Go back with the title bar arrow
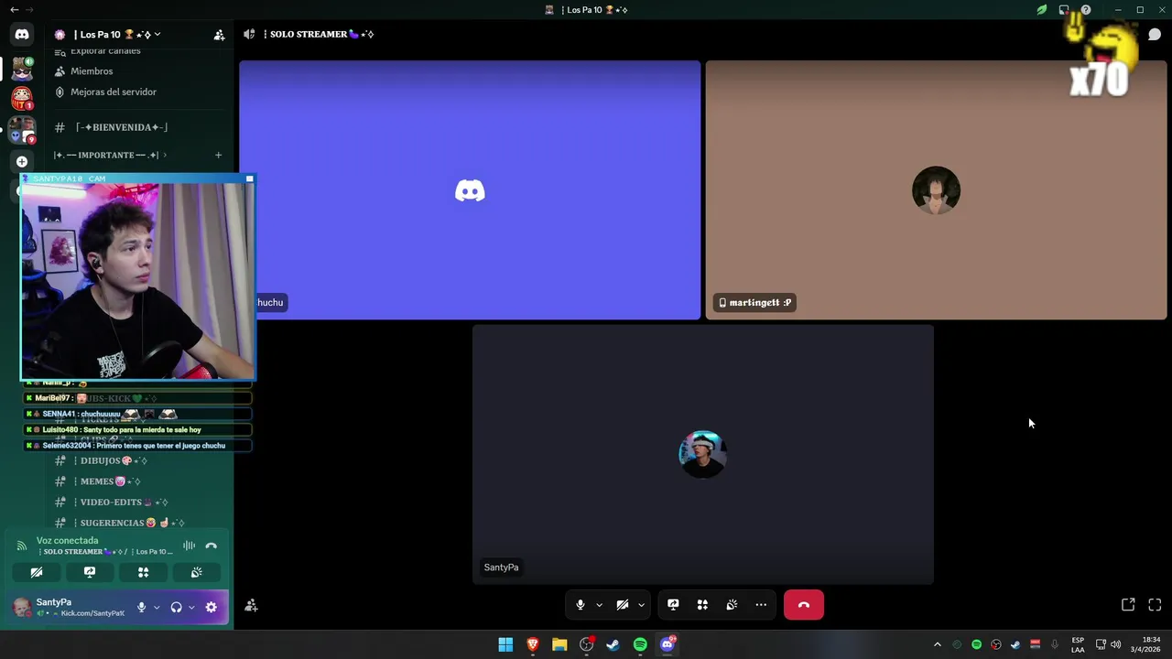This screenshot has width=1172, height=659. pos(14,10)
